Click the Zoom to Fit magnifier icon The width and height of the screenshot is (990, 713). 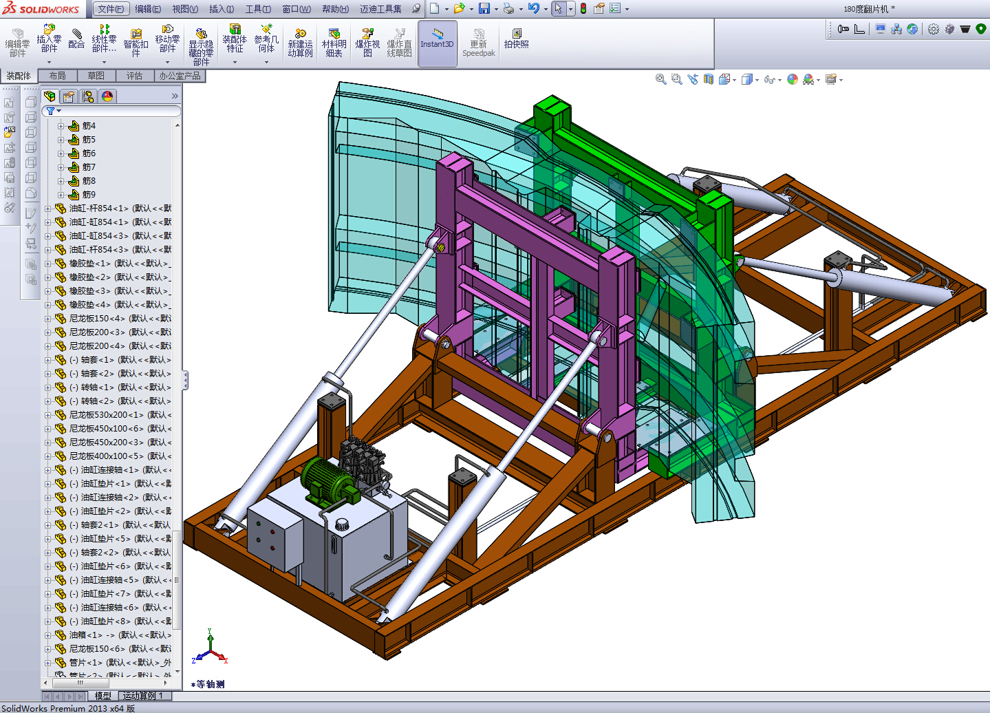point(660,79)
